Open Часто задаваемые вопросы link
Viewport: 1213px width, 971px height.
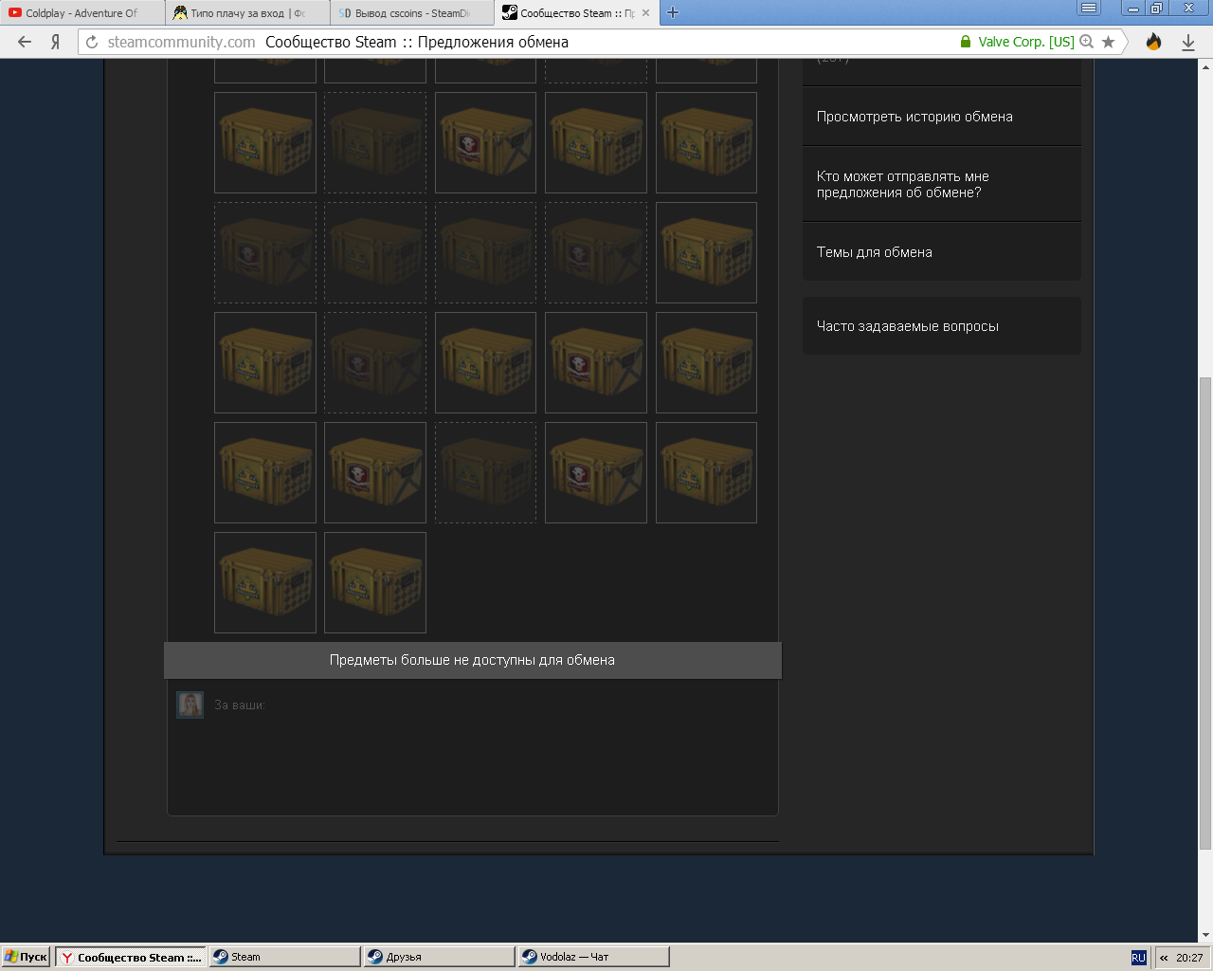click(x=908, y=326)
